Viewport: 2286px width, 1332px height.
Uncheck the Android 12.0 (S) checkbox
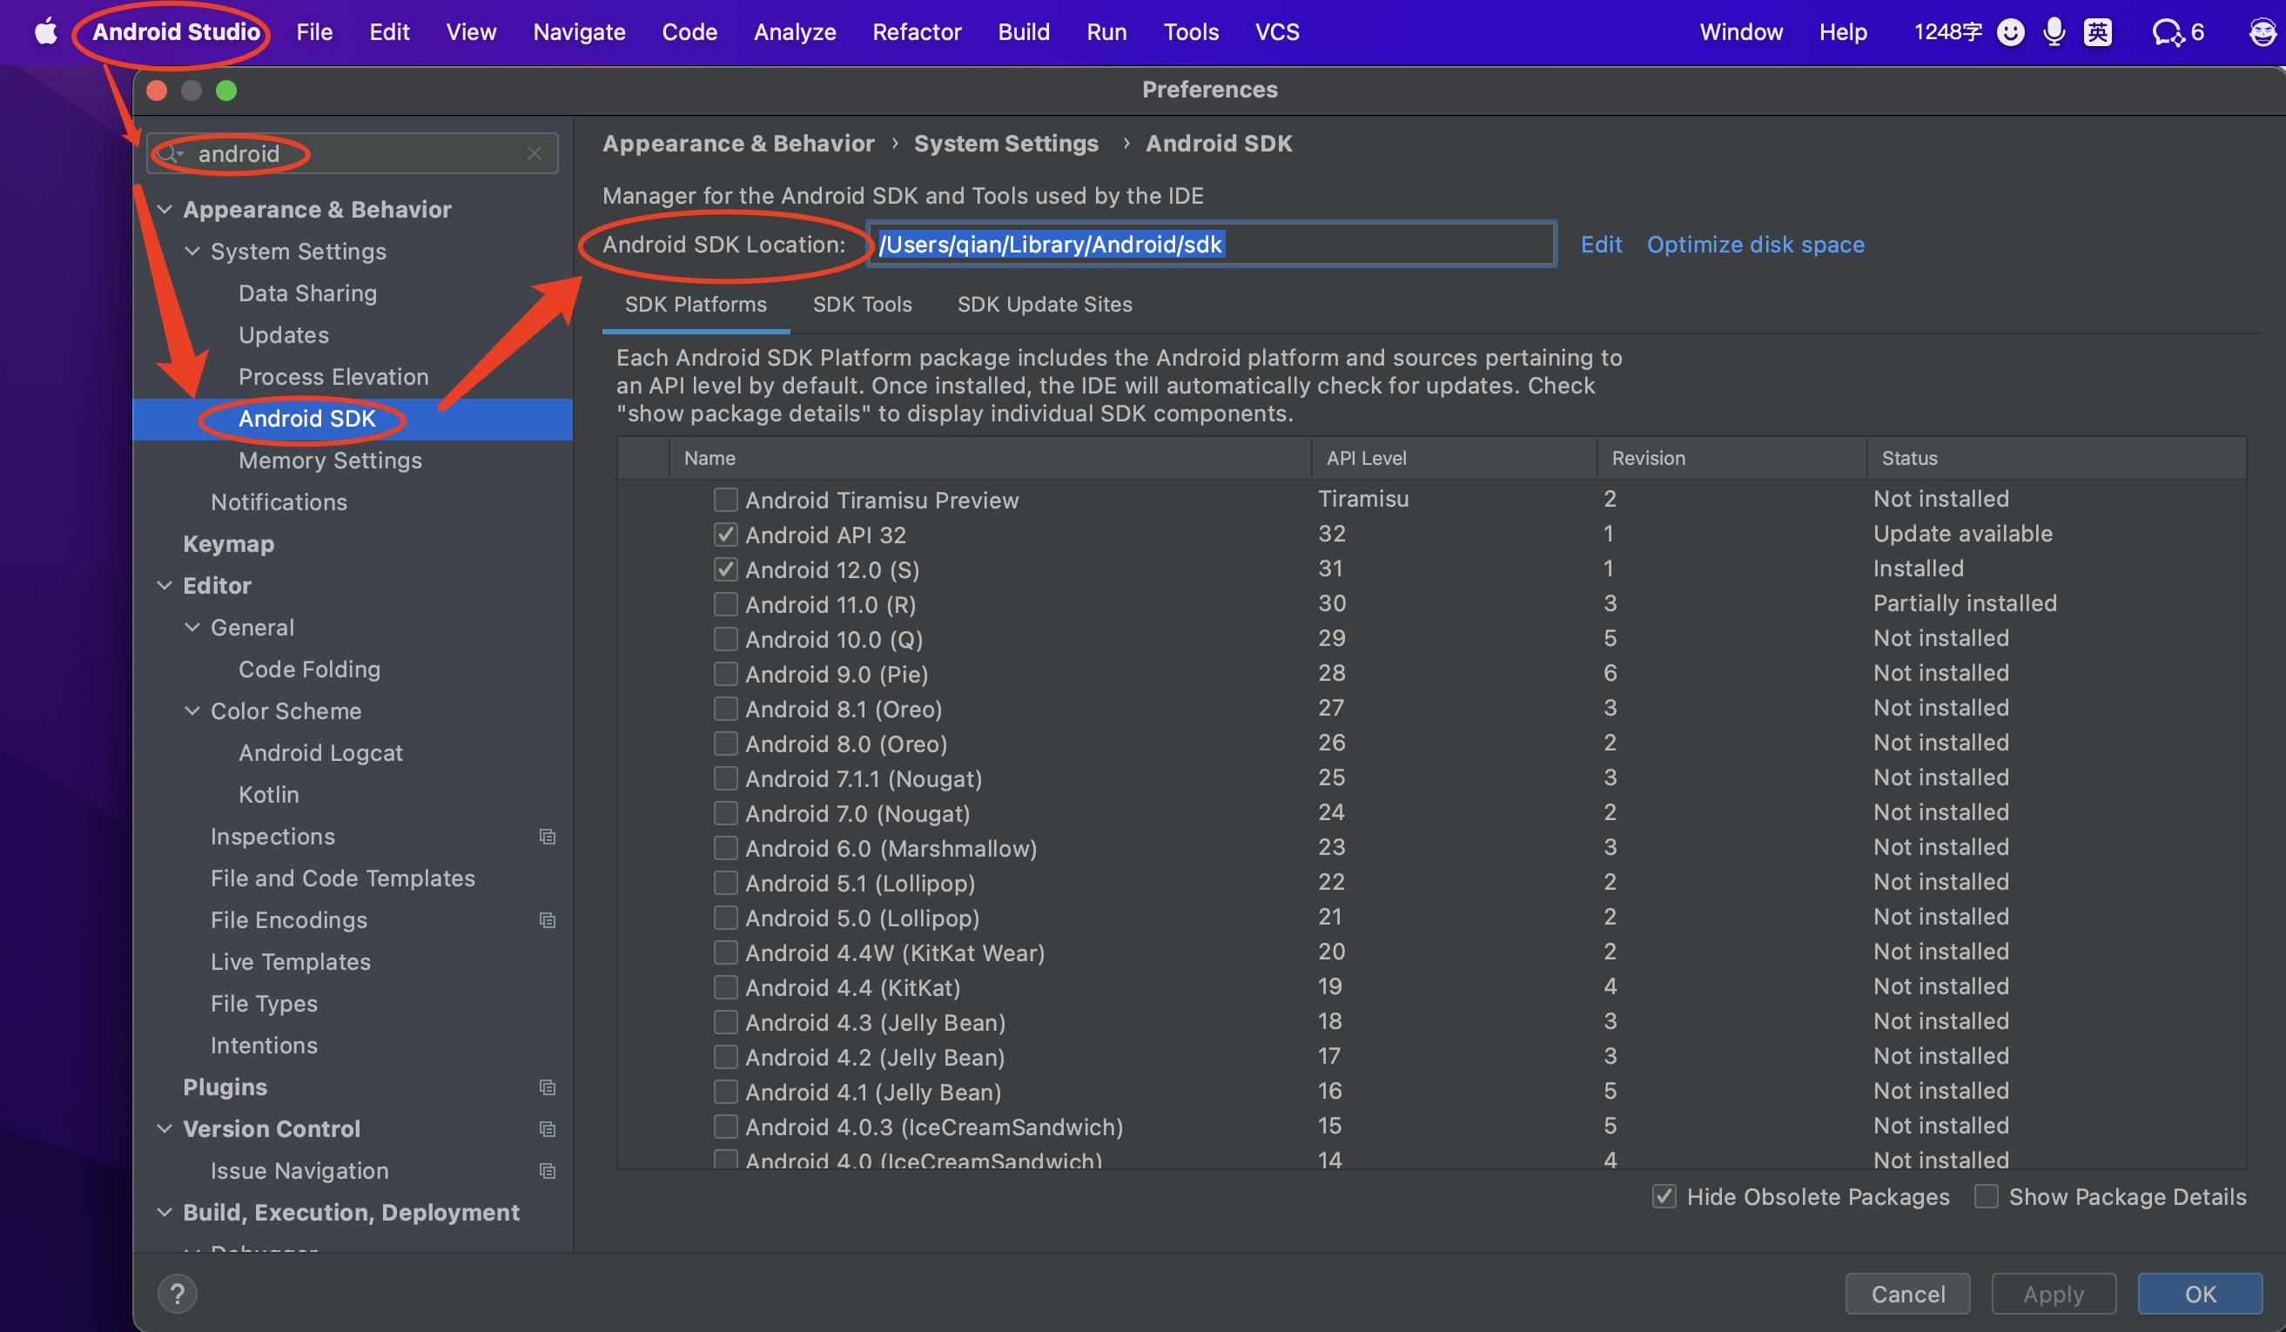coord(726,568)
